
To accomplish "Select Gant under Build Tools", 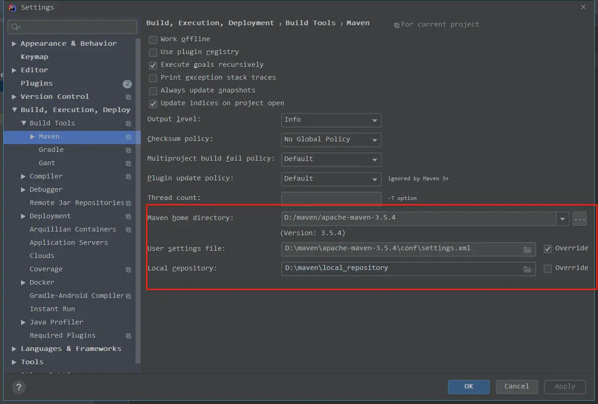I will [x=47, y=163].
